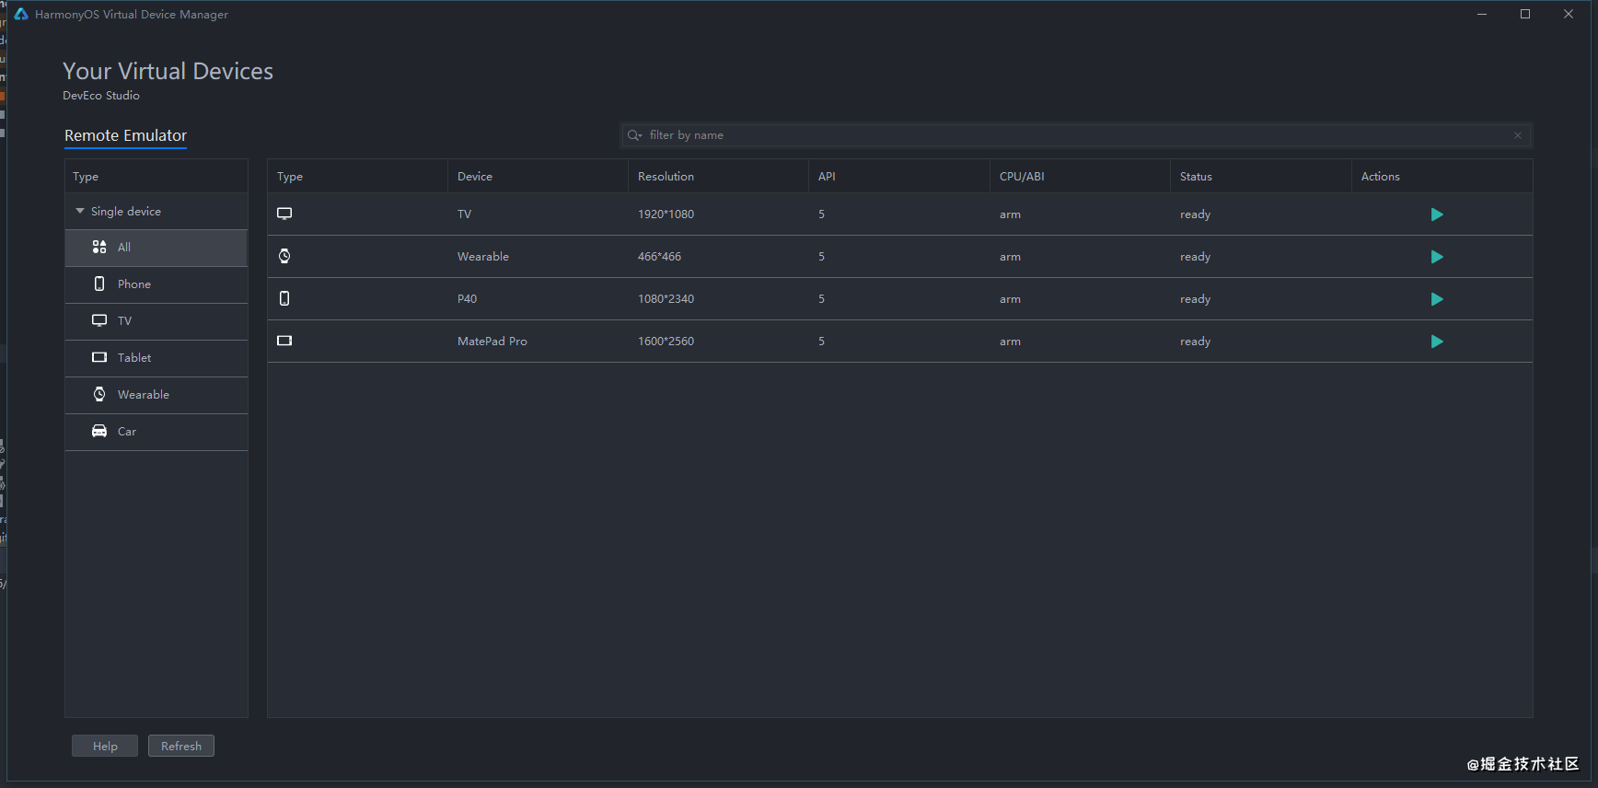Image resolution: width=1598 pixels, height=788 pixels.
Task: Open the Remote Emulator tab
Action: pos(125,135)
